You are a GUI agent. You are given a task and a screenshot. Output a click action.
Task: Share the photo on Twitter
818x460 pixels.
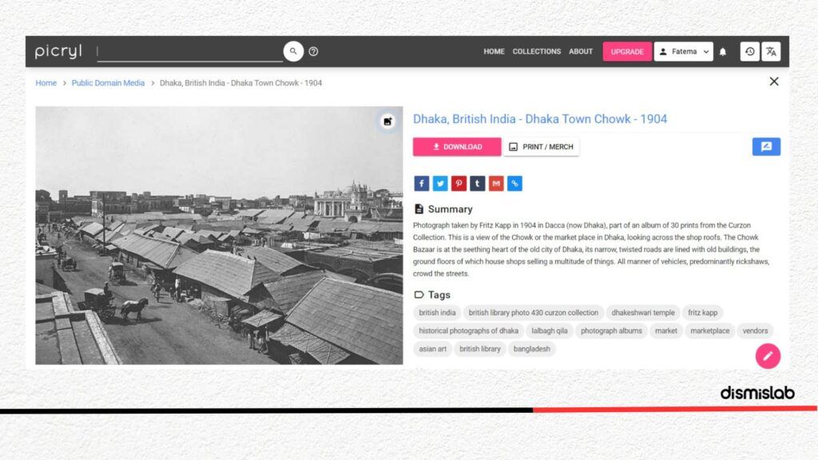[x=440, y=183]
